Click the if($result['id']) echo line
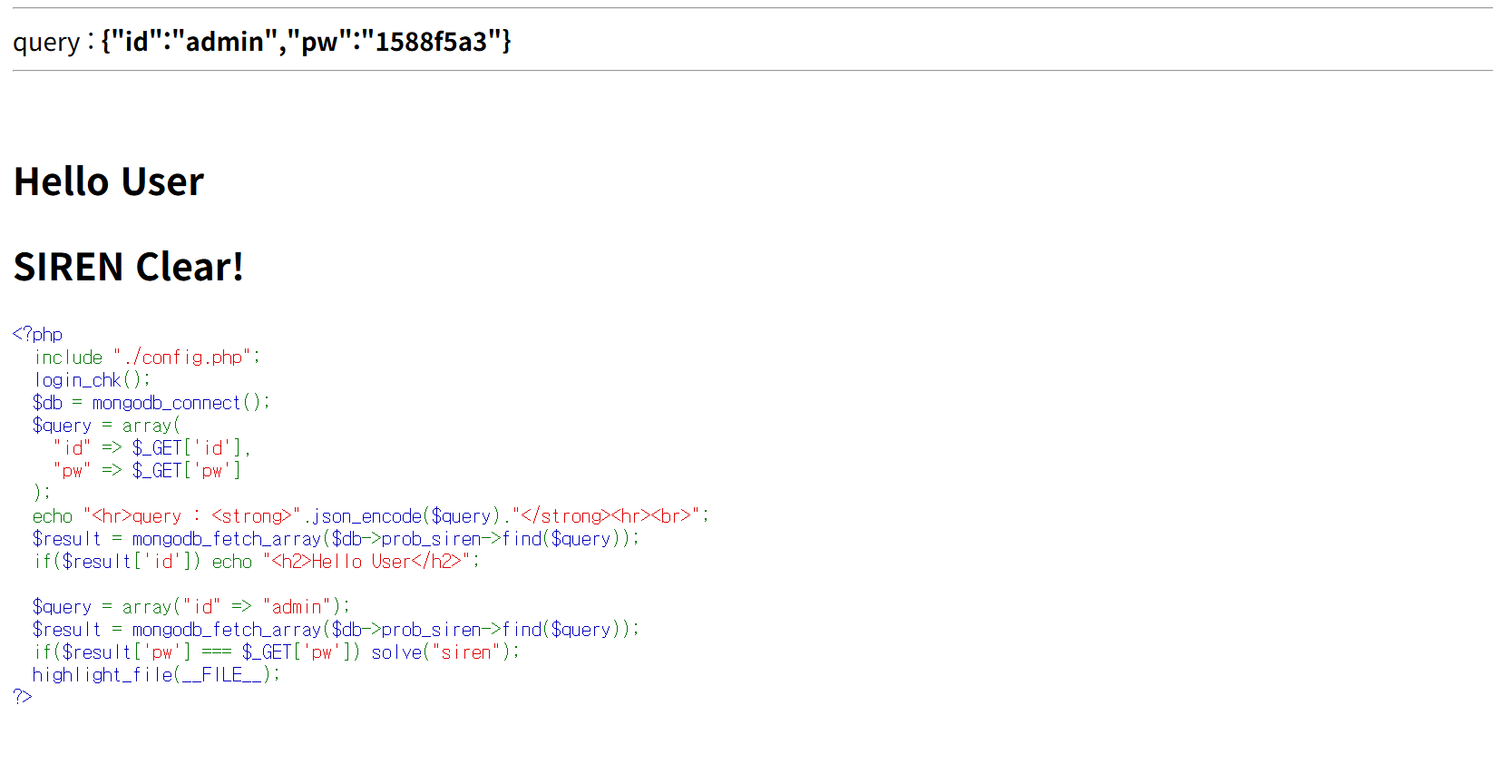 click(256, 561)
